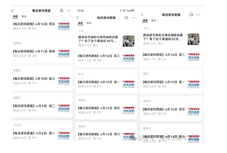The image size is (227, 153).
Task: Expand the 服务 menu in the right panel
Action: (154, 20)
